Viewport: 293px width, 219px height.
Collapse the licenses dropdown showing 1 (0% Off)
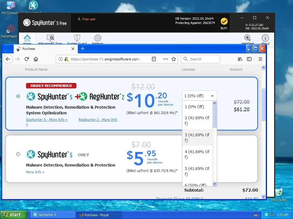point(199,96)
